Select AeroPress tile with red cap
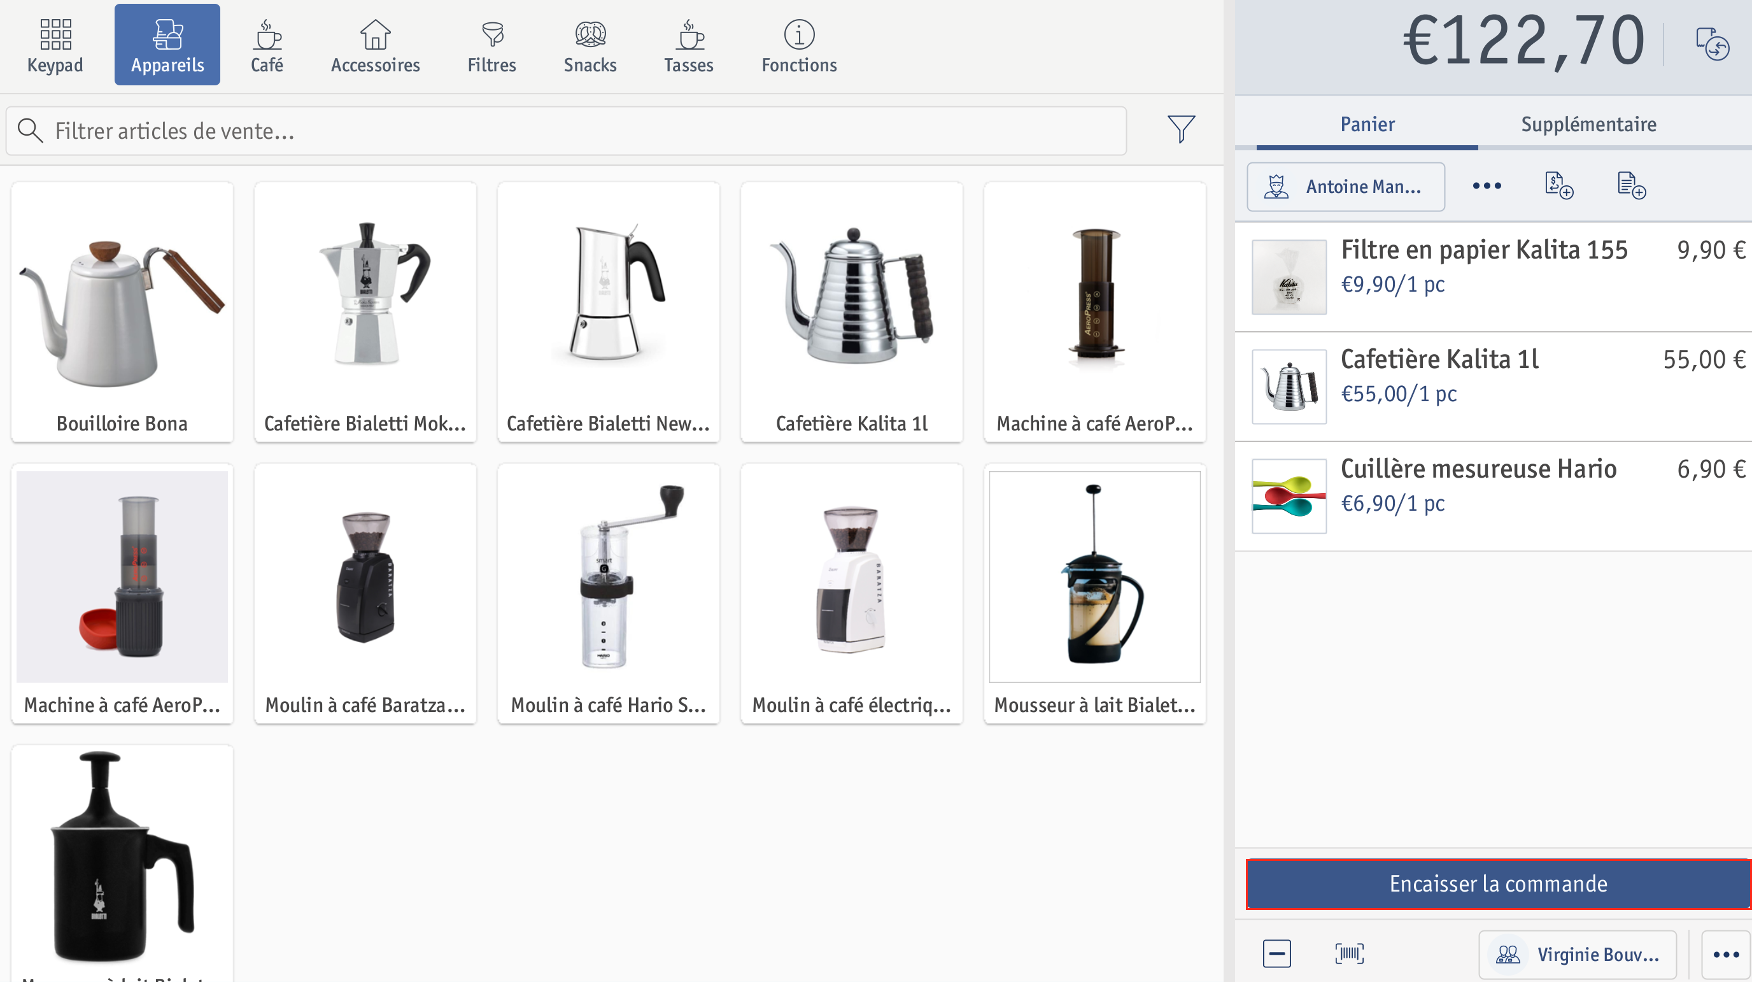The image size is (1752, 982). pos(122,594)
